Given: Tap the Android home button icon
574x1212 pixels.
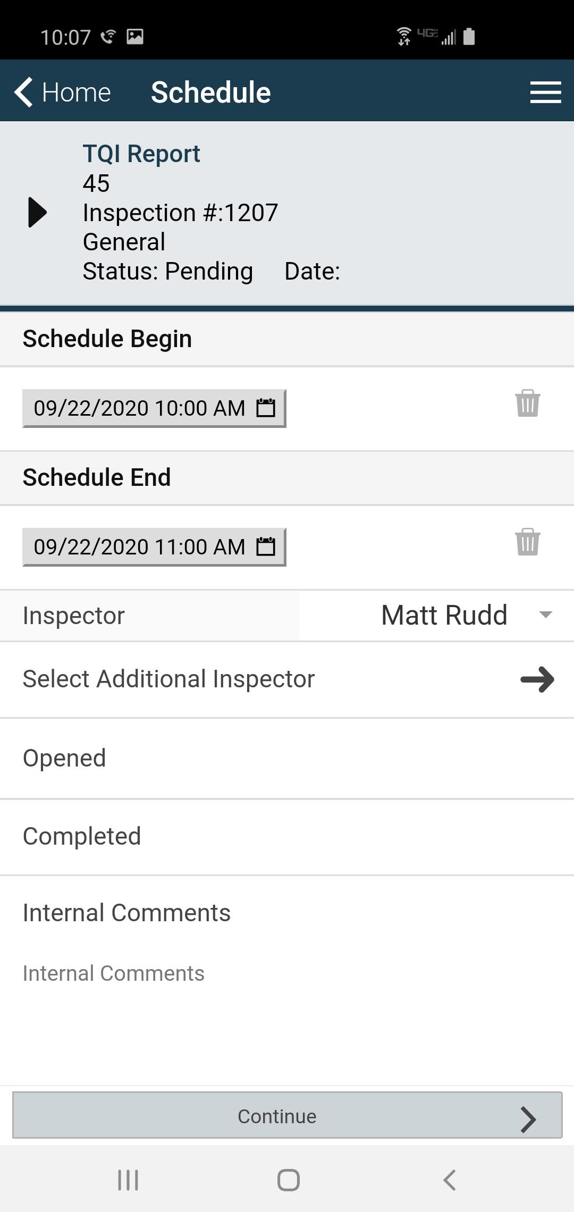Looking at the screenshot, I should pos(288,1180).
